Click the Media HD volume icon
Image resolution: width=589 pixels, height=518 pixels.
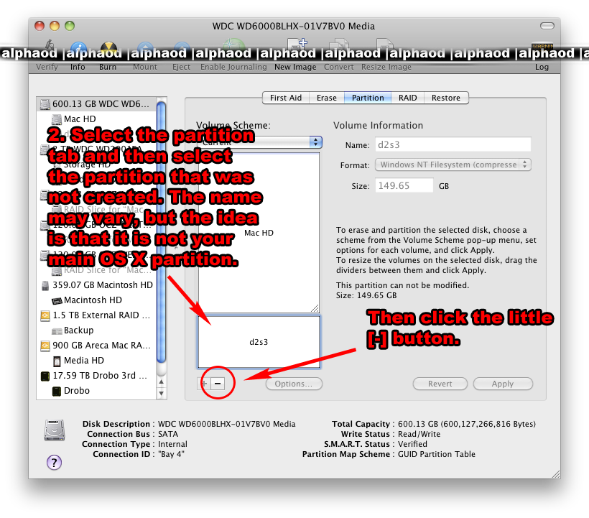pyautogui.click(x=57, y=361)
